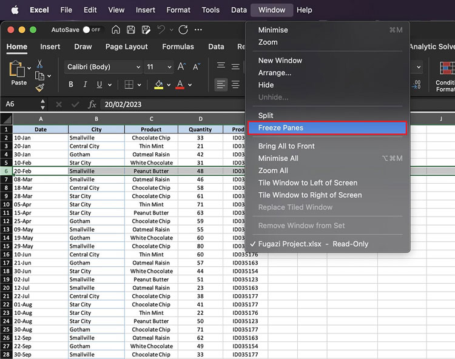The height and width of the screenshot is (359, 455).
Task: Open the font size 11 dropdown
Action: 169,67
